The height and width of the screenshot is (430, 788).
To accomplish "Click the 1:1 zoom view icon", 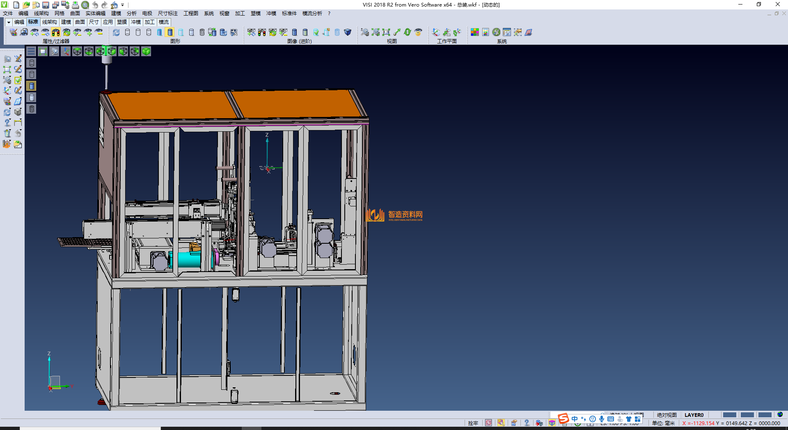I will (386, 32).
